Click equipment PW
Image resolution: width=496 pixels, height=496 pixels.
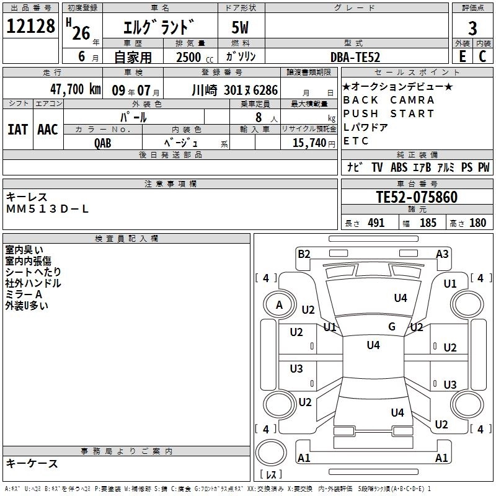pos(484,167)
